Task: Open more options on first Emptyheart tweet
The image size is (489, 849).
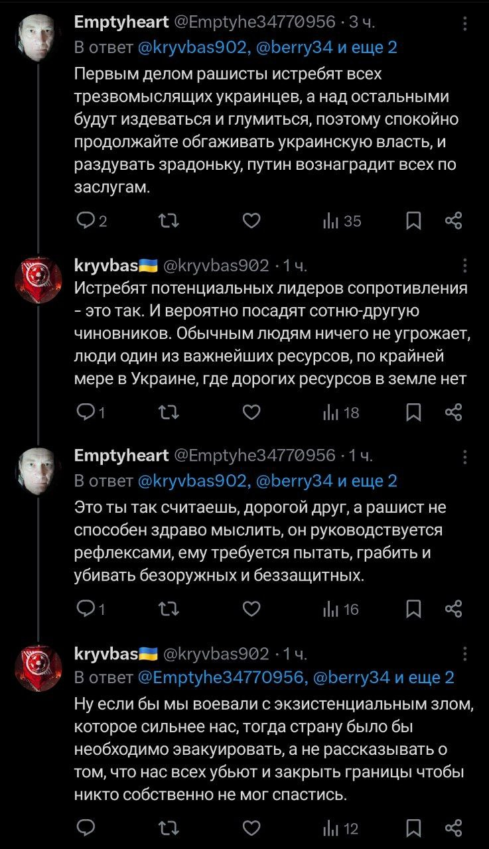Action: tap(464, 24)
